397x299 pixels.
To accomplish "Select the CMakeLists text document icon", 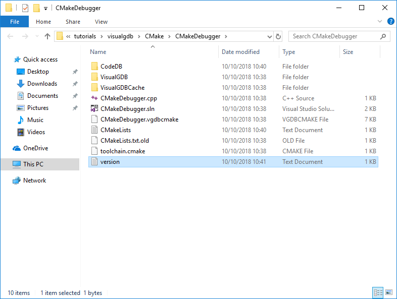I will pos(94,130).
